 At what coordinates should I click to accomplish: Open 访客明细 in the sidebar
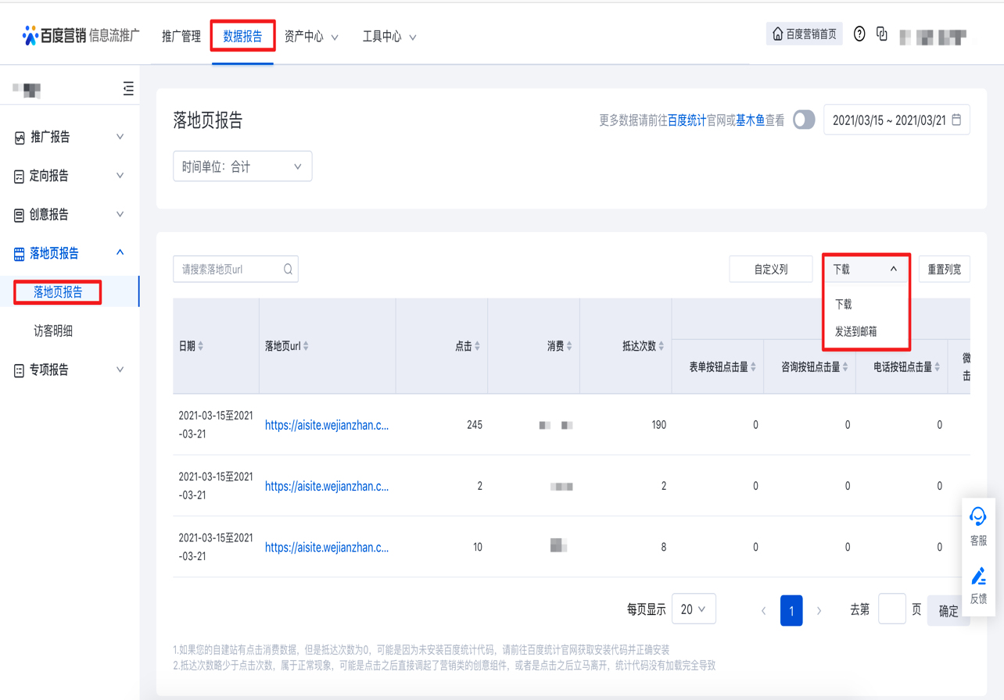click(x=53, y=330)
